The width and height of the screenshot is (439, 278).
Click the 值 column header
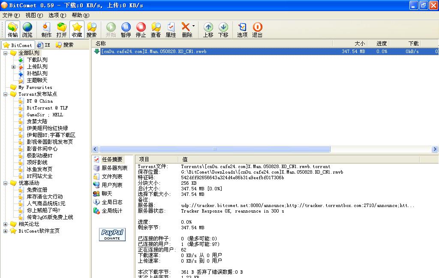pyautogui.click(x=299, y=159)
